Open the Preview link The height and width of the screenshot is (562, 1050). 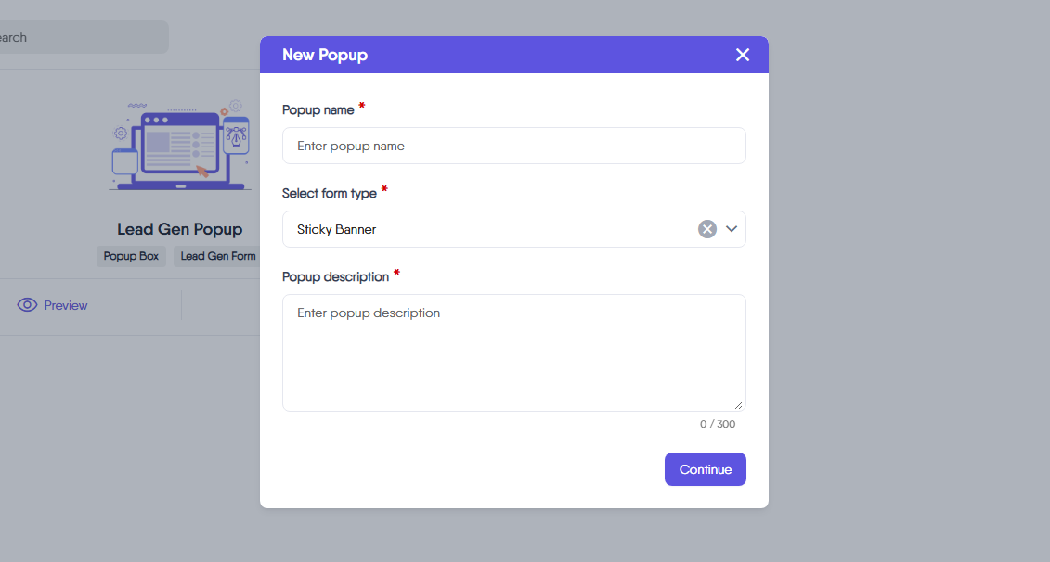[66, 305]
